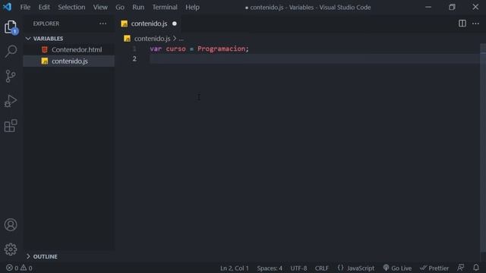Open the Accounts icon in activity bar
The height and width of the screenshot is (273, 486).
[x=11, y=224]
